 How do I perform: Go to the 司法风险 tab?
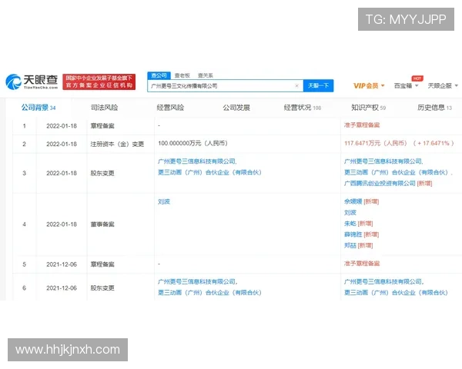[104, 108]
